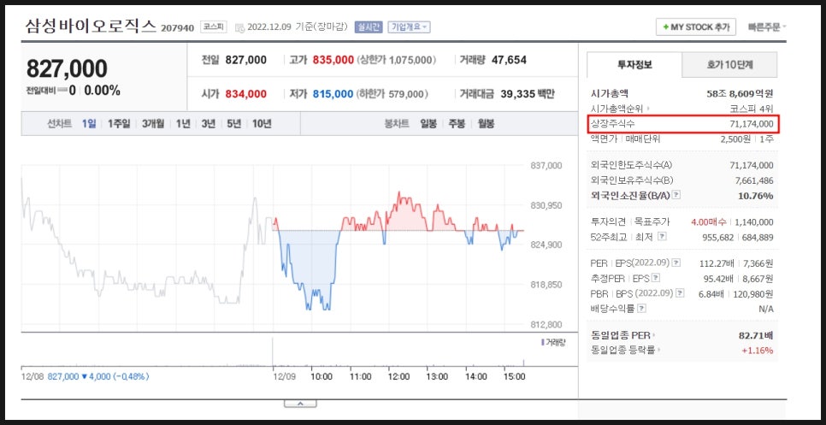Screen dimensions: 826x425
Task: Click the 코스피 market badge
Action: click(x=214, y=27)
